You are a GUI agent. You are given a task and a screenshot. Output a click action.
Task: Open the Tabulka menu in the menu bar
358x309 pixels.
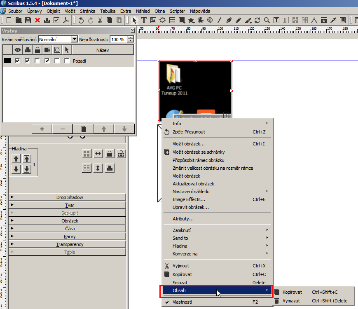(108, 11)
